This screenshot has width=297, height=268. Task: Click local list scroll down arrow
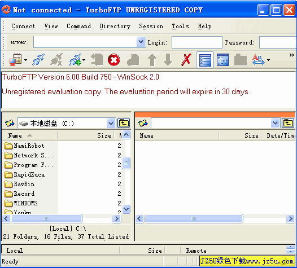(126, 209)
